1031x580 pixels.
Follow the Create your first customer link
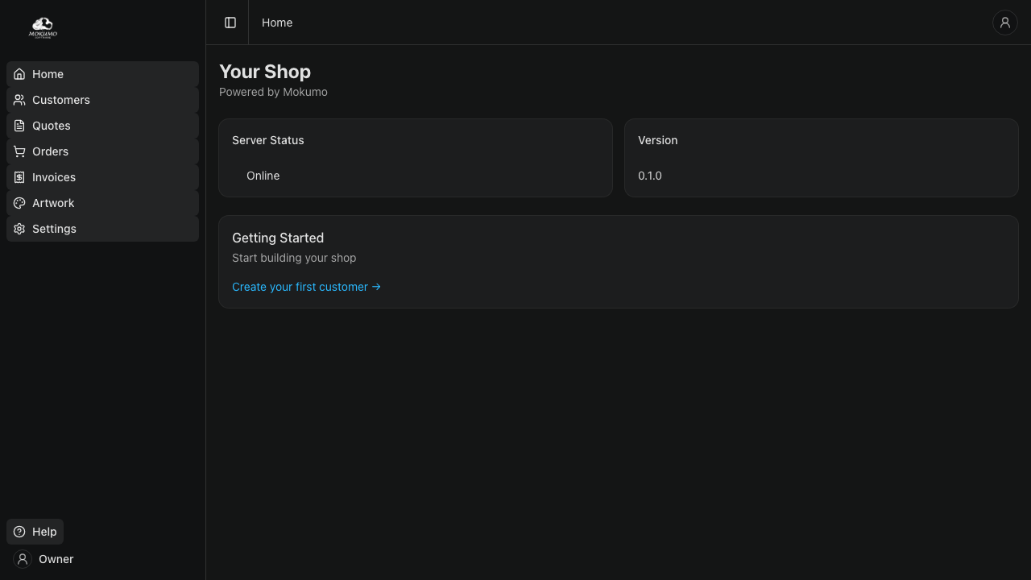[306, 287]
